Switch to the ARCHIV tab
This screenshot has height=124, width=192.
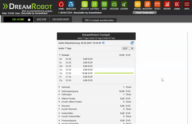click(41, 20)
